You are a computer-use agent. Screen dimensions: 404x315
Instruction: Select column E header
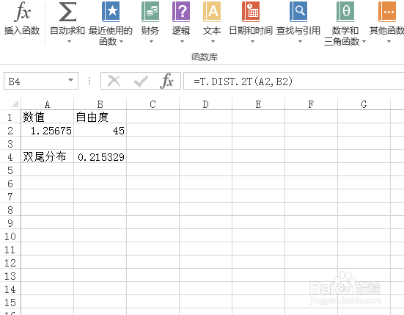coord(258,104)
